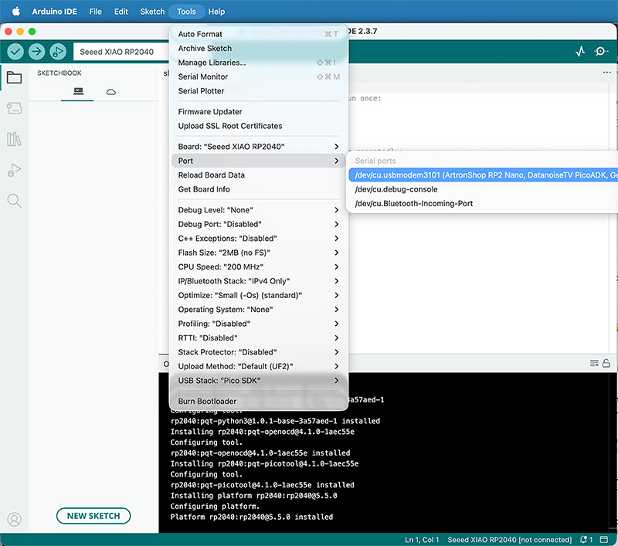Click the Tools menu title
The height and width of the screenshot is (546, 618).
click(x=186, y=12)
